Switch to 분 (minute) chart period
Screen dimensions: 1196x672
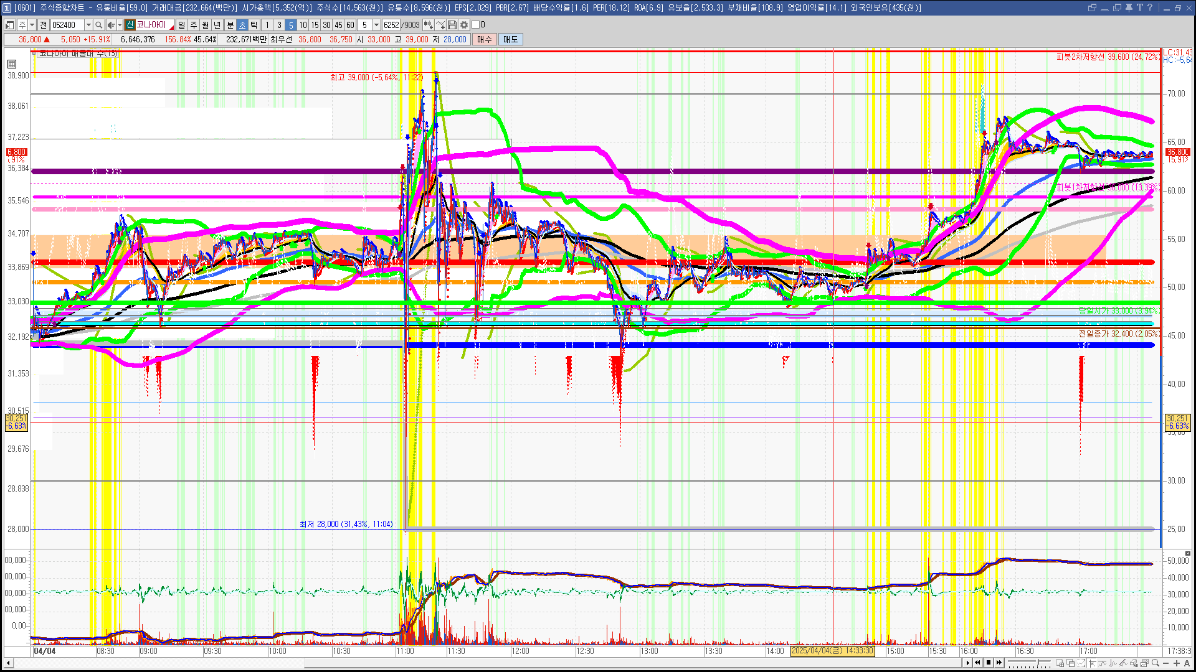point(230,25)
